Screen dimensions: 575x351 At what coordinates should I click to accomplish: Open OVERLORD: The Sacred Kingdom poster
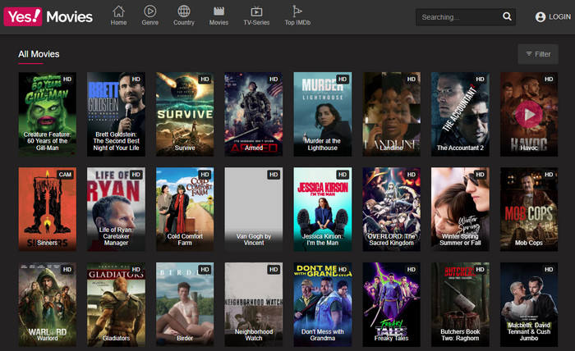[x=391, y=209]
